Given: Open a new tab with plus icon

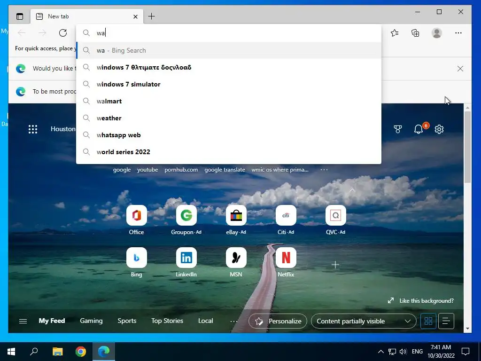Looking at the screenshot, I should [151, 16].
